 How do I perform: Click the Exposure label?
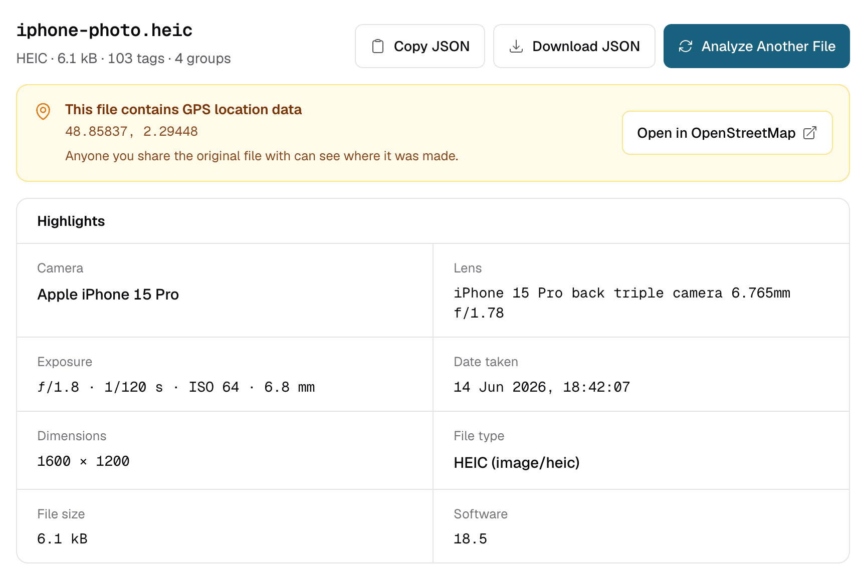pyautogui.click(x=65, y=362)
